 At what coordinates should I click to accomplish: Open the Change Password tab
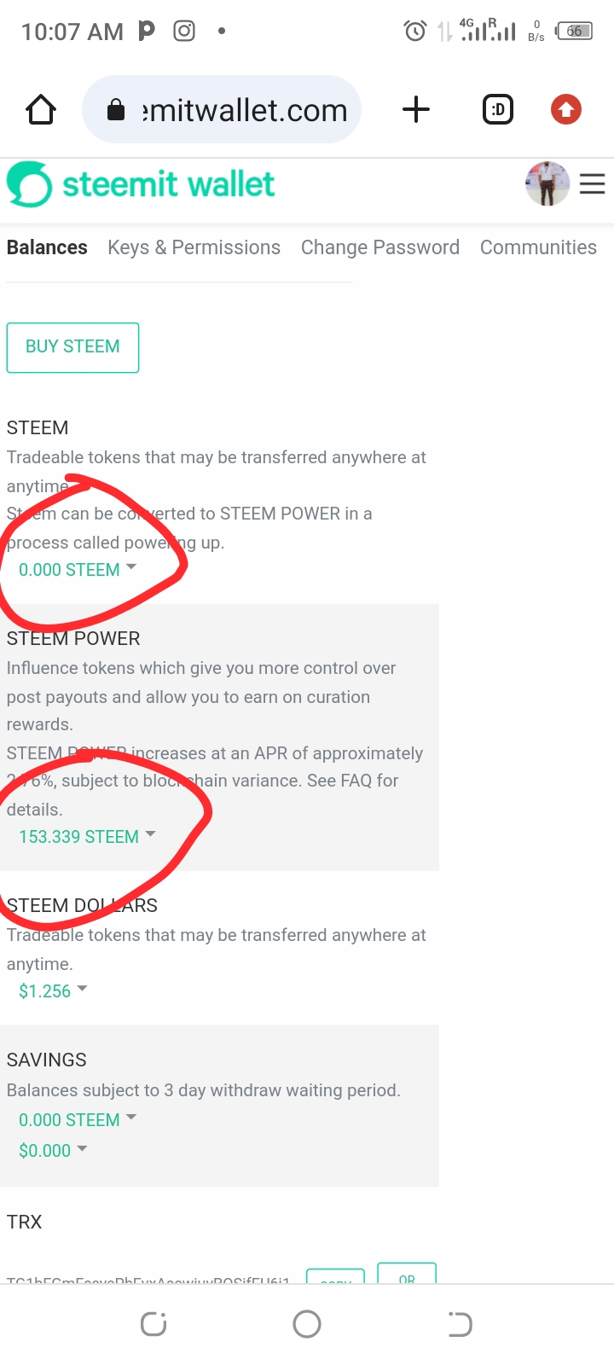(x=379, y=247)
